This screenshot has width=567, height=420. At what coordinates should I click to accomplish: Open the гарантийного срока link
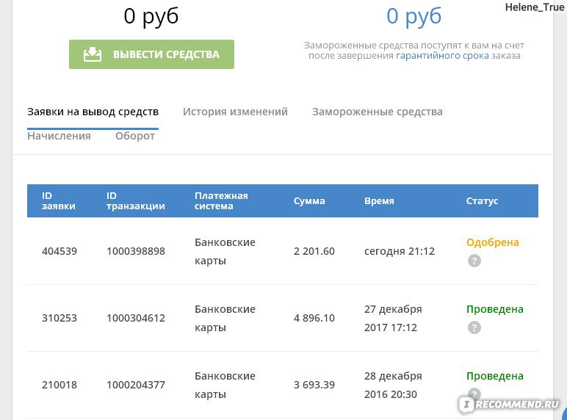pos(441,56)
